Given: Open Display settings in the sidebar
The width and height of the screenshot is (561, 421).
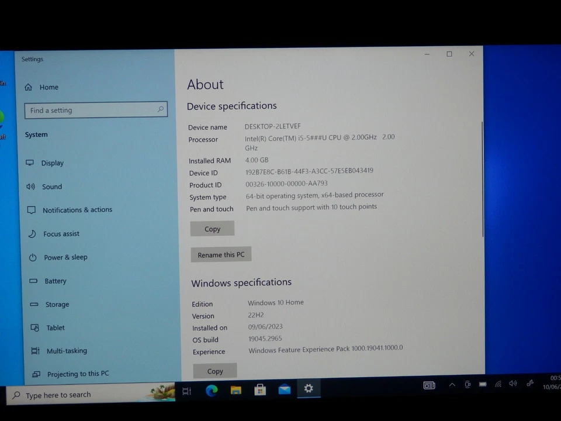Looking at the screenshot, I should click(x=52, y=163).
